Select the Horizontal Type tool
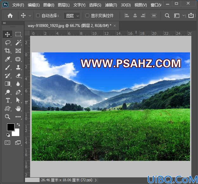 (8, 100)
